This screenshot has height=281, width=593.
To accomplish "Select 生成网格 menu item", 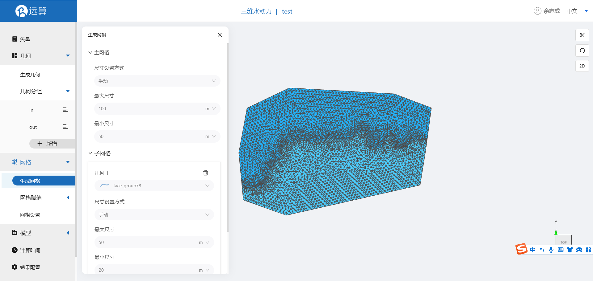I will 44,181.
